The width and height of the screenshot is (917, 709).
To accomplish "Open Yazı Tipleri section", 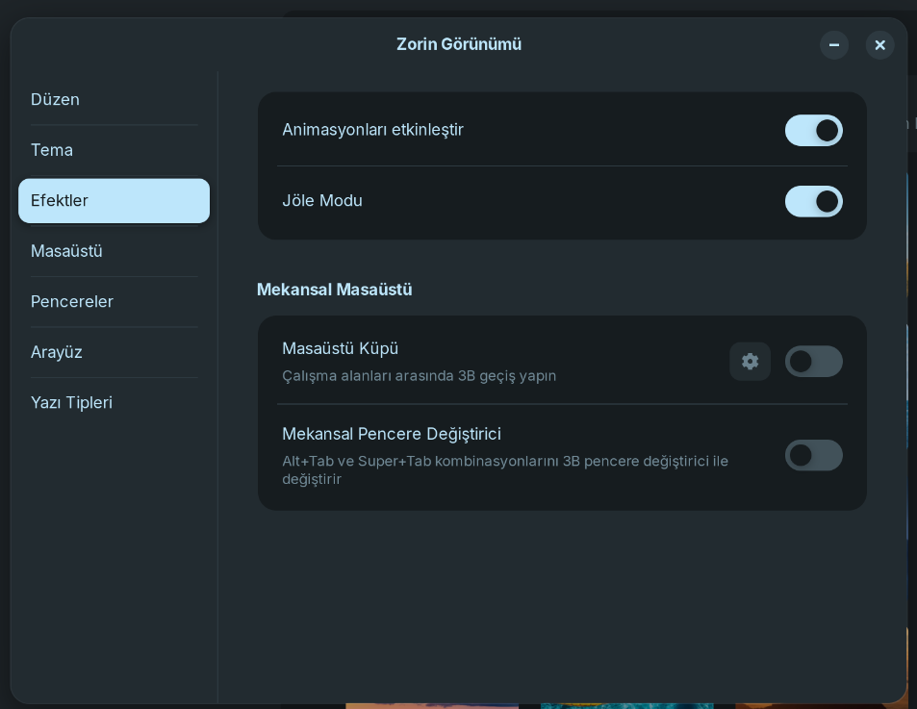I will click(115, 403).
